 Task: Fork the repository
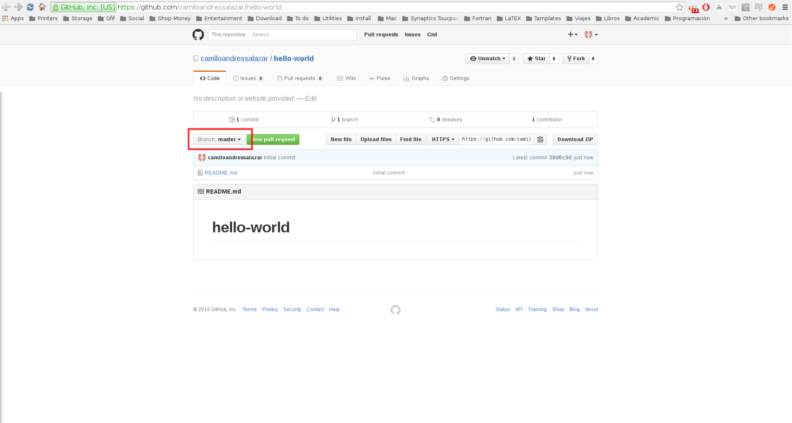(x=576, y=59)
